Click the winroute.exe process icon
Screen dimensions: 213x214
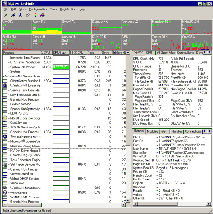[x=5, y=192]
